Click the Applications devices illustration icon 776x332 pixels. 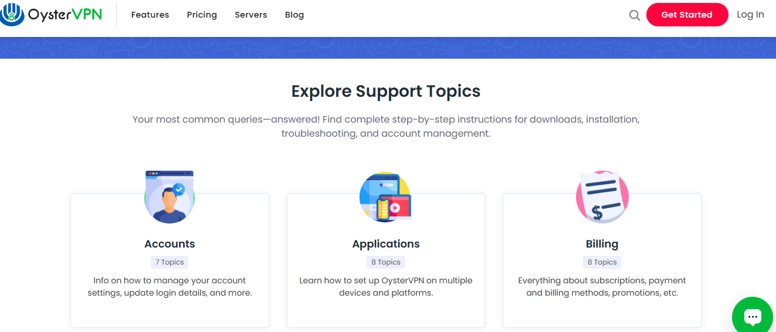(385, 197)
